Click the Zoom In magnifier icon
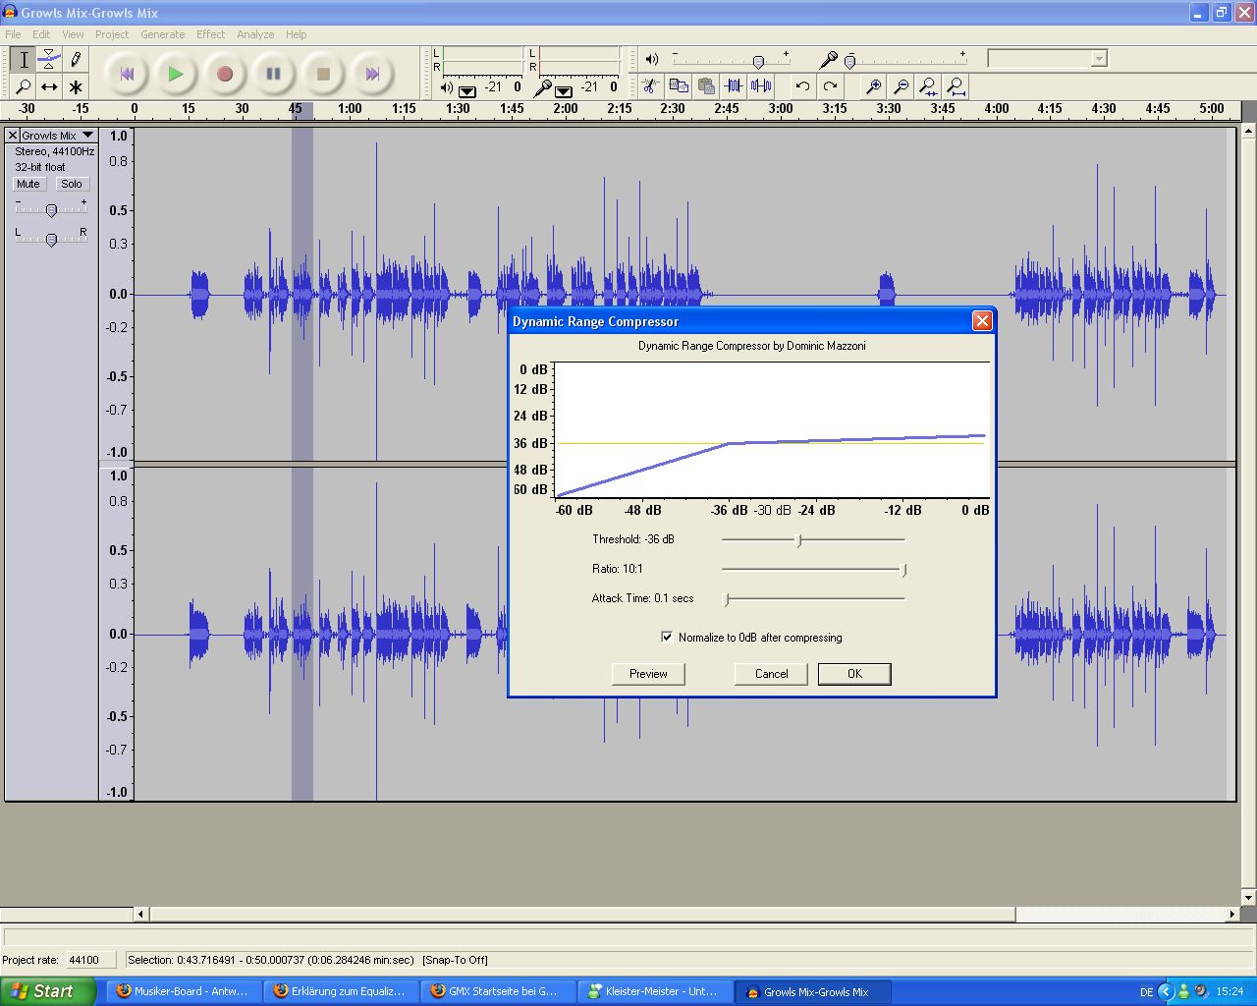 (872, 86)
